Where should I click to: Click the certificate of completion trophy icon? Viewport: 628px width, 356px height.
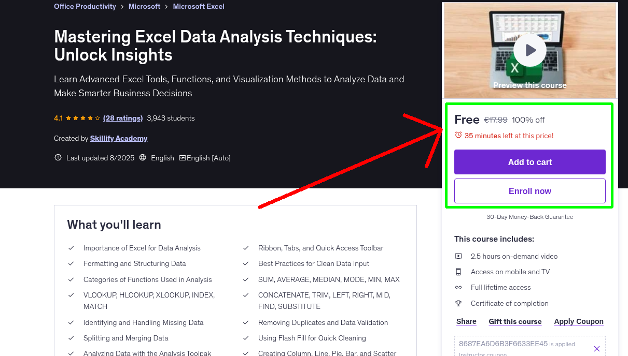click(458, 303)
